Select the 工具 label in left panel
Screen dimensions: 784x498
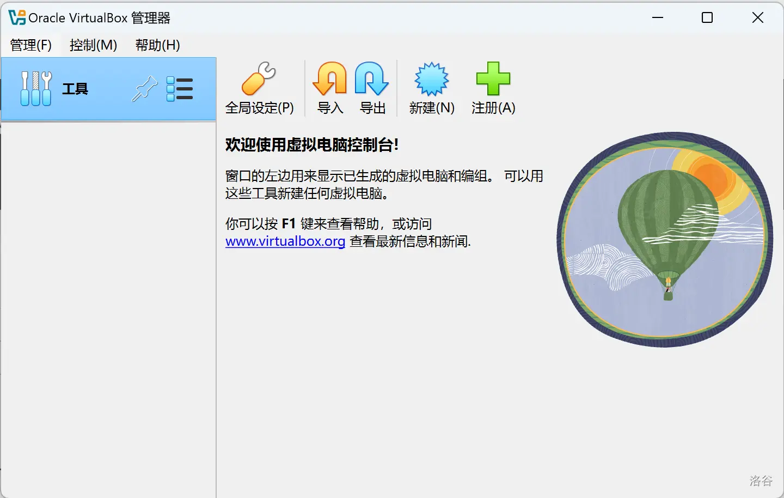(75, 89)
